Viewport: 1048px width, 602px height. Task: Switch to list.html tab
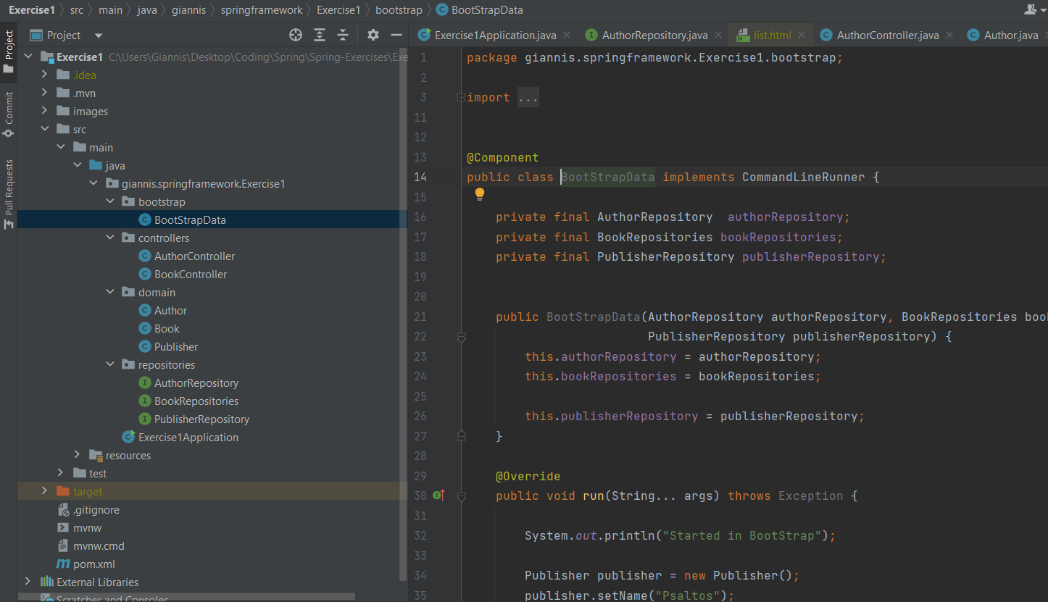click(771, 35)
